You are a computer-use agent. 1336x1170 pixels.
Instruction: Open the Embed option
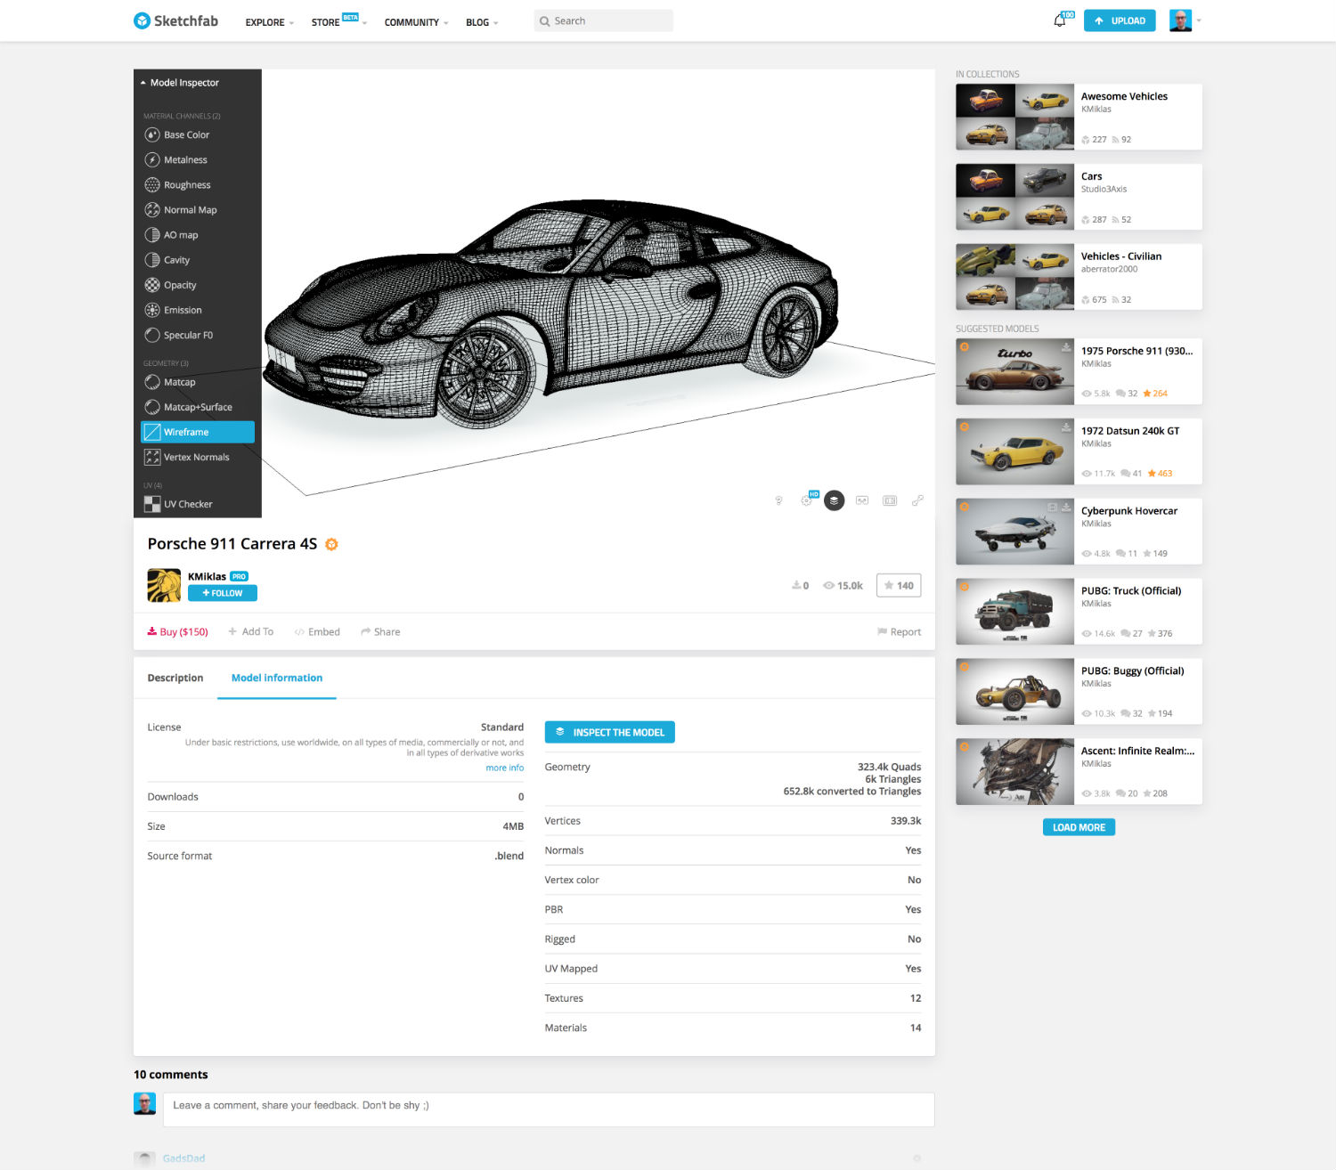317,632
